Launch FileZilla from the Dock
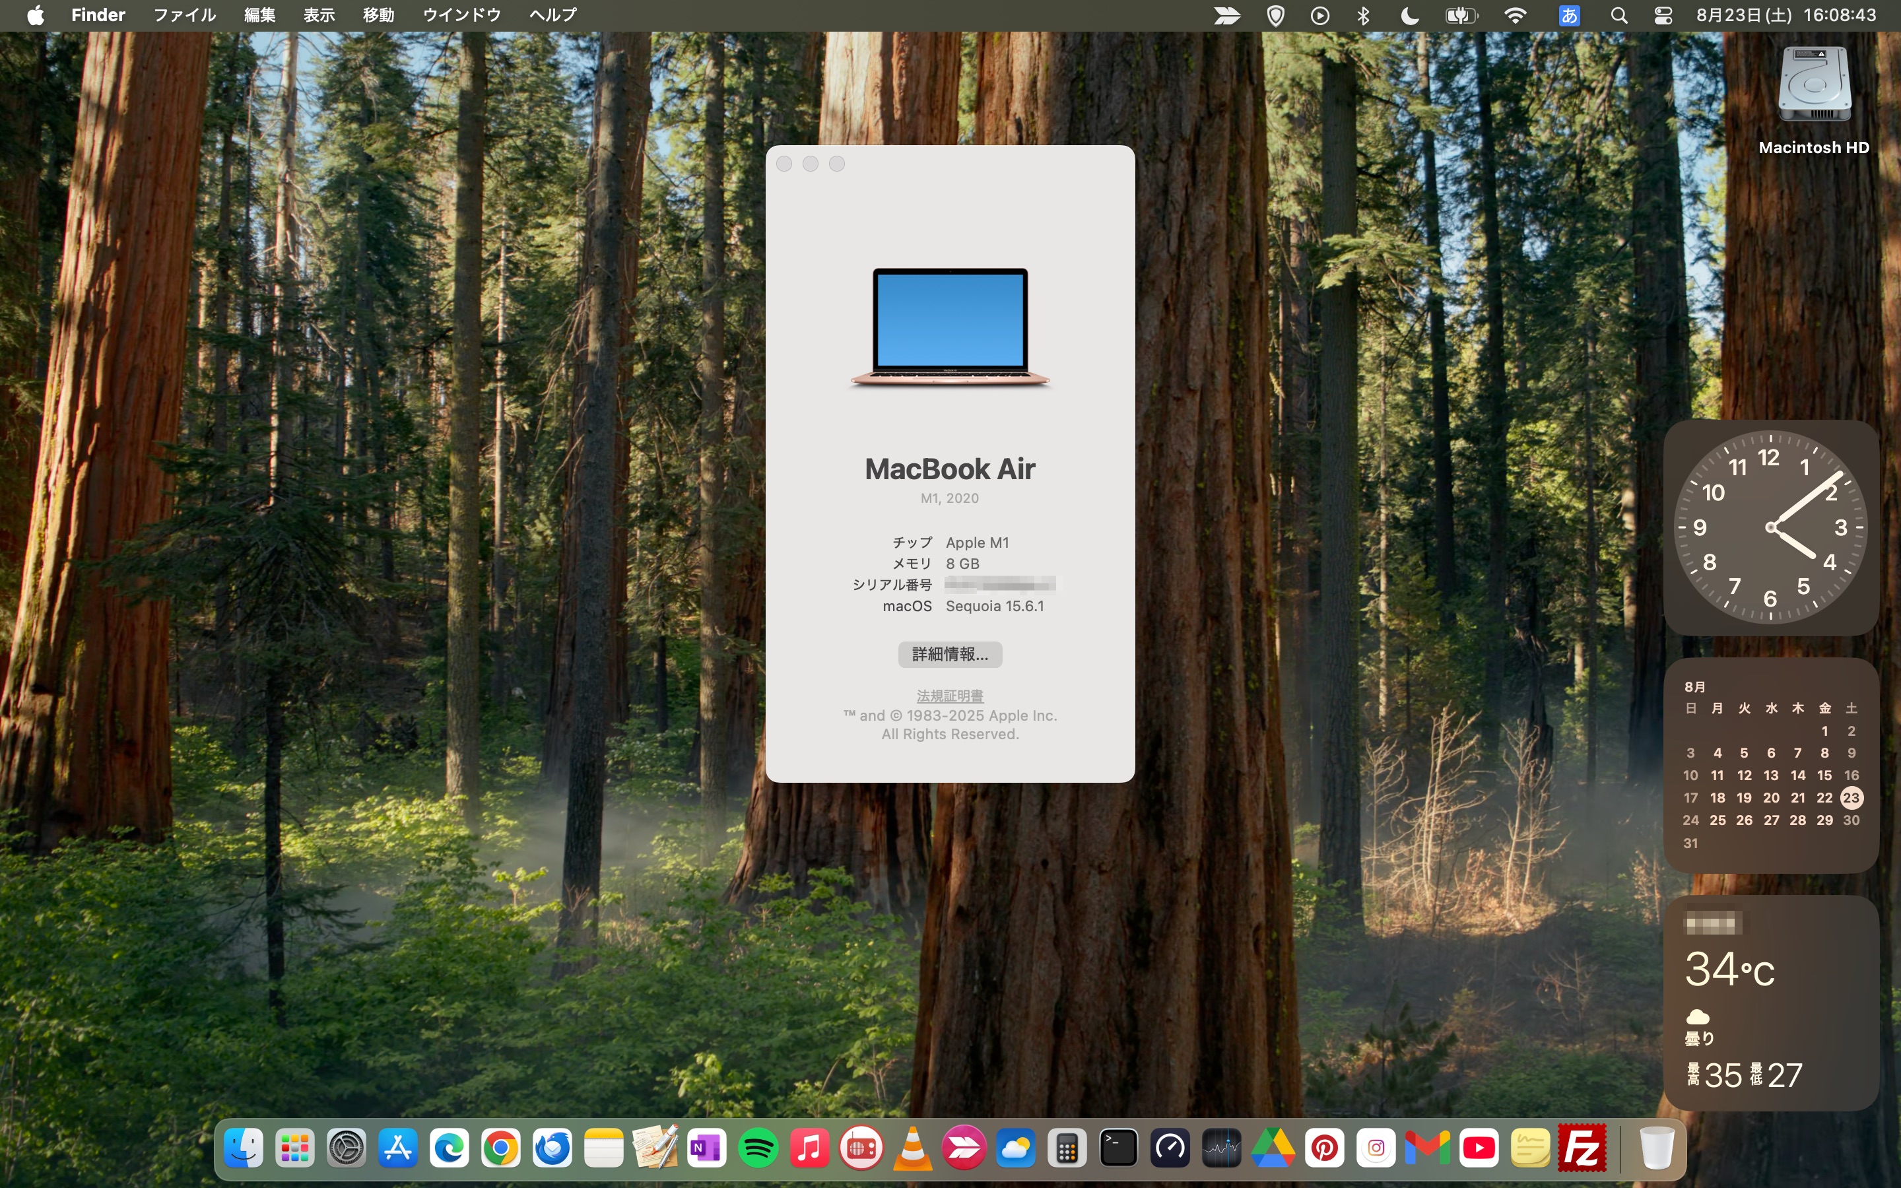The image size is (1901, 1188). 1582,1148
